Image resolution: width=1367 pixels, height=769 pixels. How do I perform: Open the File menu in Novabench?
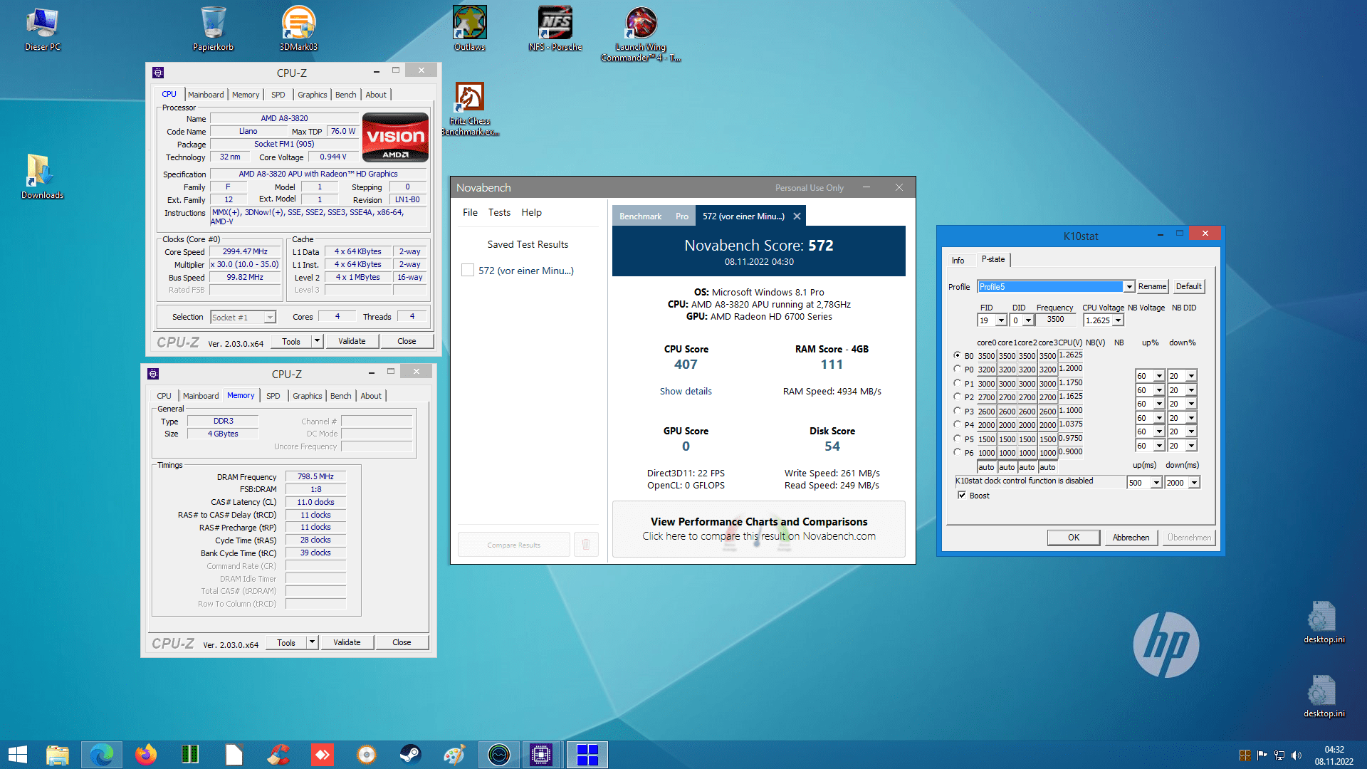tap(470, 212)
